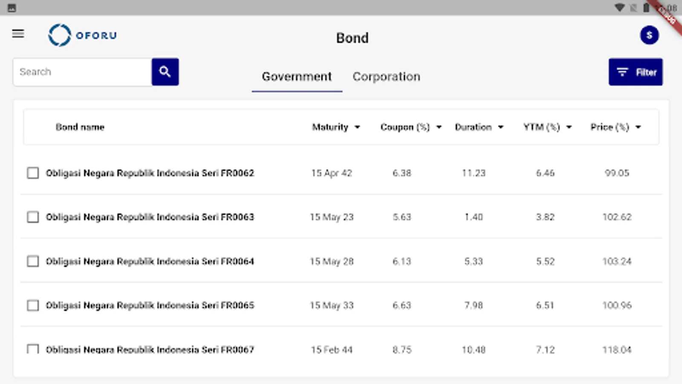Switch to the Corporation tab
This screenshot has width=682, height=384.
click(x=386, y=77)
